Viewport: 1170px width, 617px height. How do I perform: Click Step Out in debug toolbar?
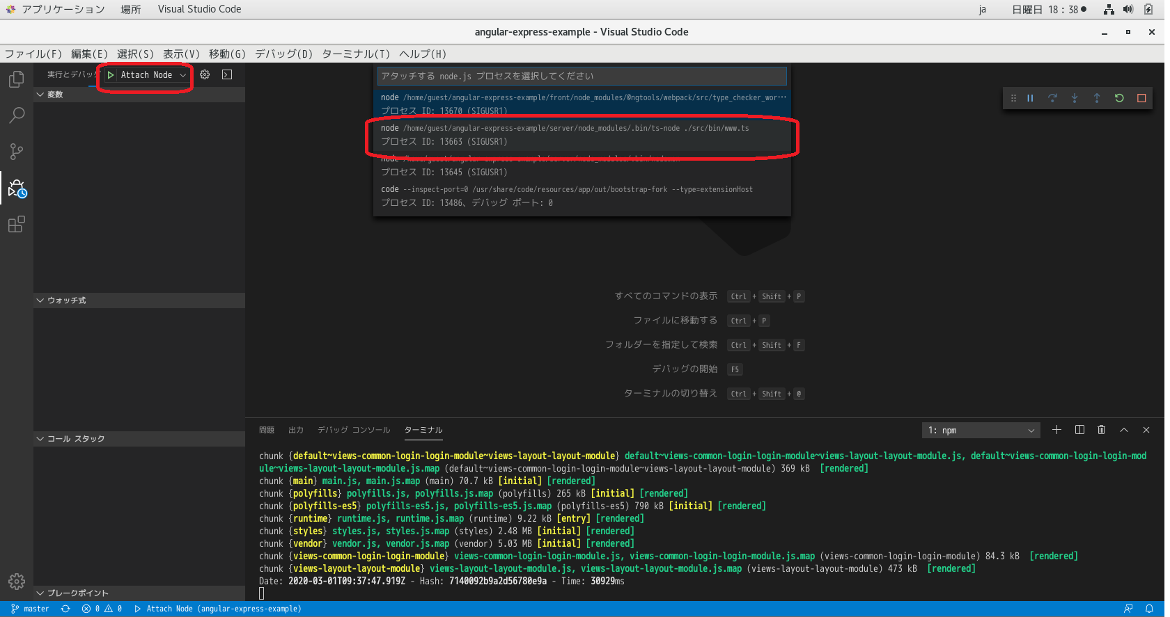[x=1097, y=98]
